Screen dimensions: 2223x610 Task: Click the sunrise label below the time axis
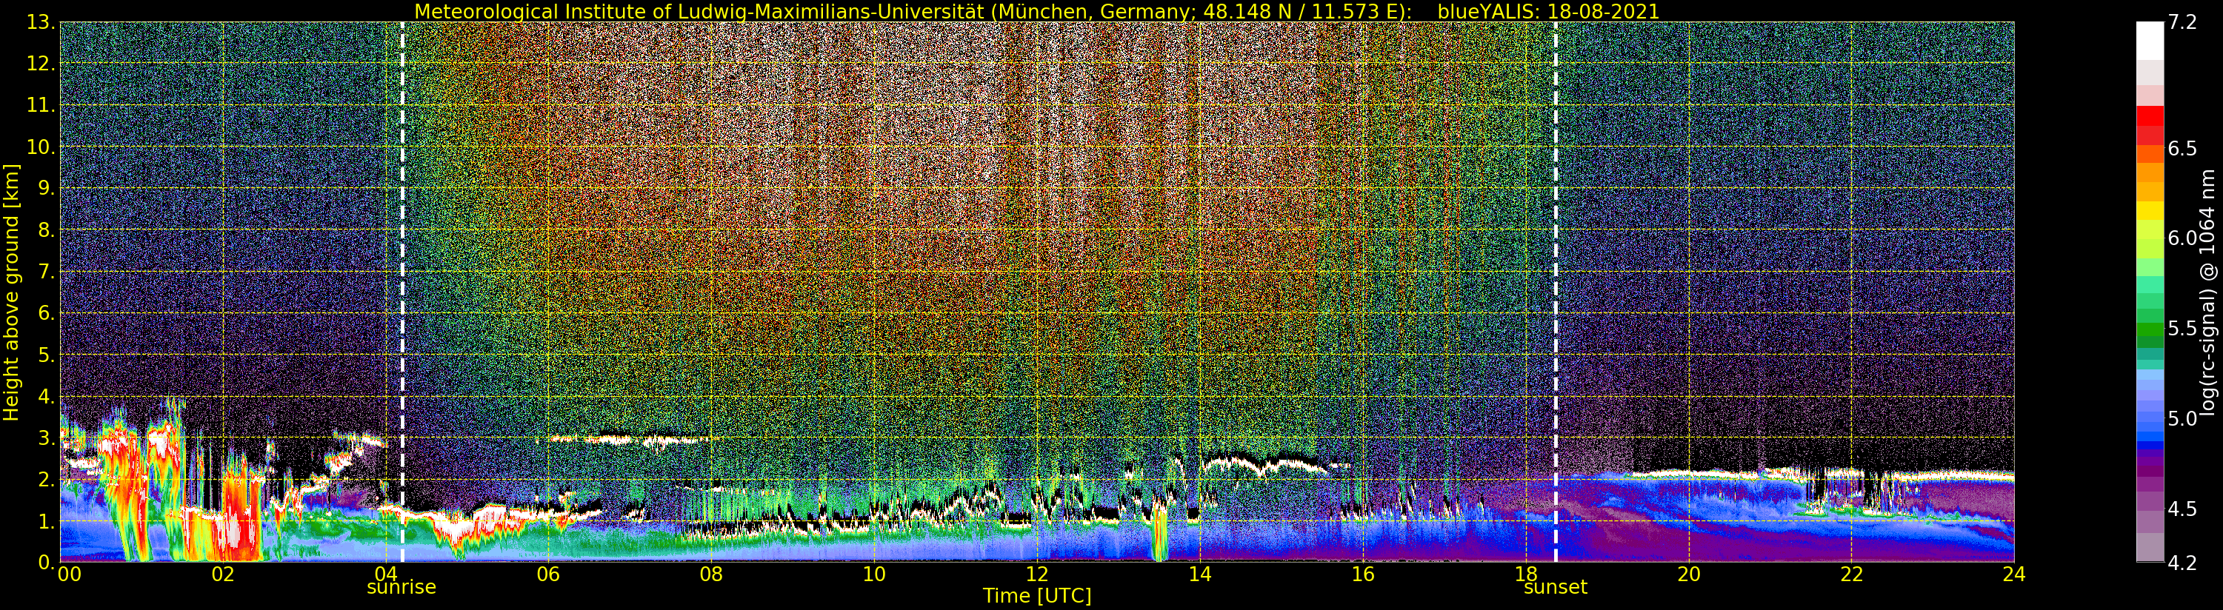(x=401, y=588)
